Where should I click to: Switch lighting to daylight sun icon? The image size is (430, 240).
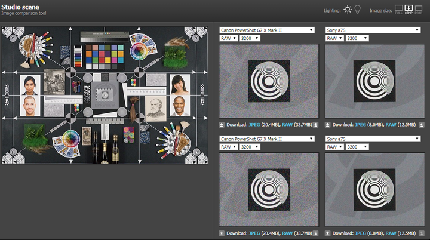coord(348,10)
